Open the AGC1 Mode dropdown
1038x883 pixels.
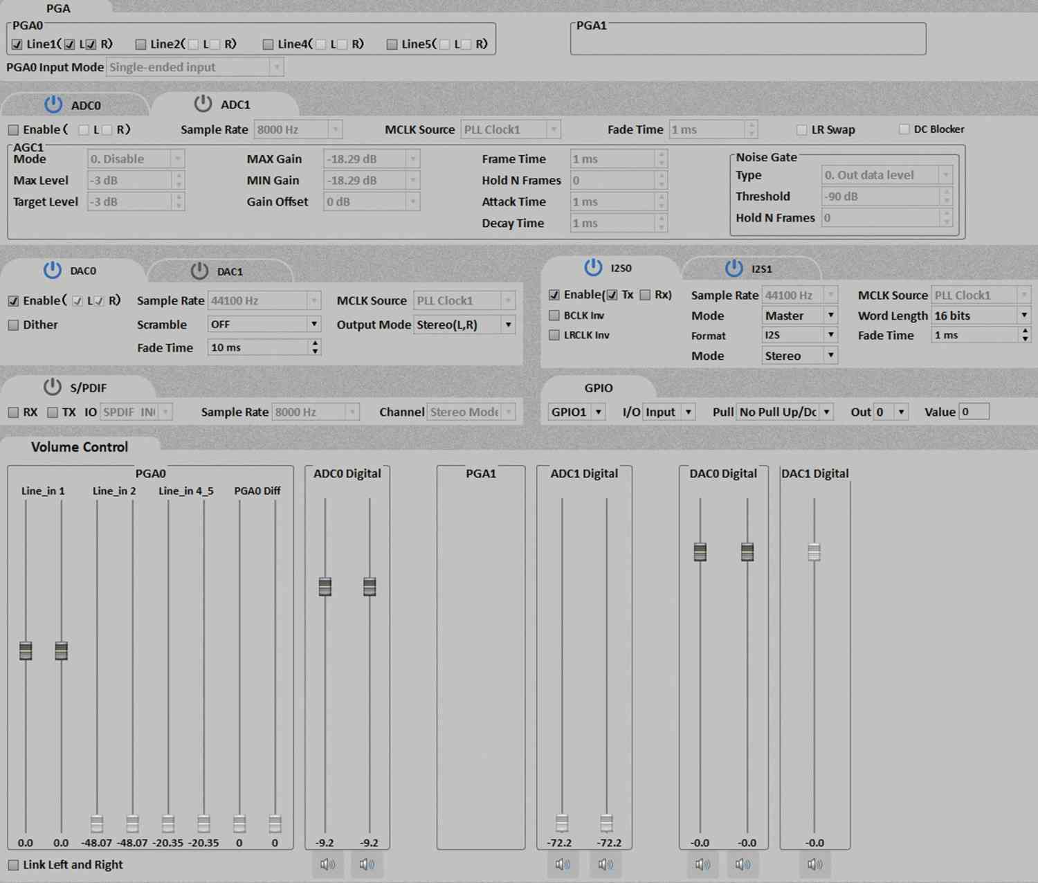136,158
